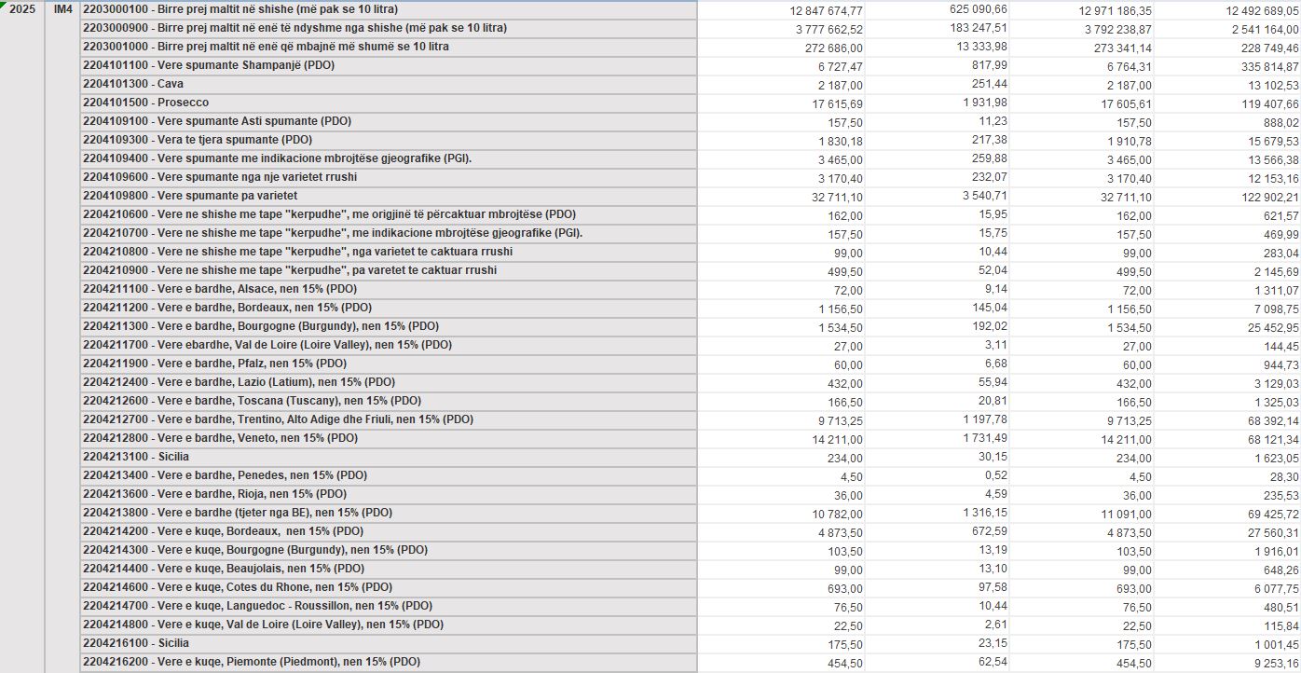Click the Vere e bardhe, Veneto row

point(220,438)
